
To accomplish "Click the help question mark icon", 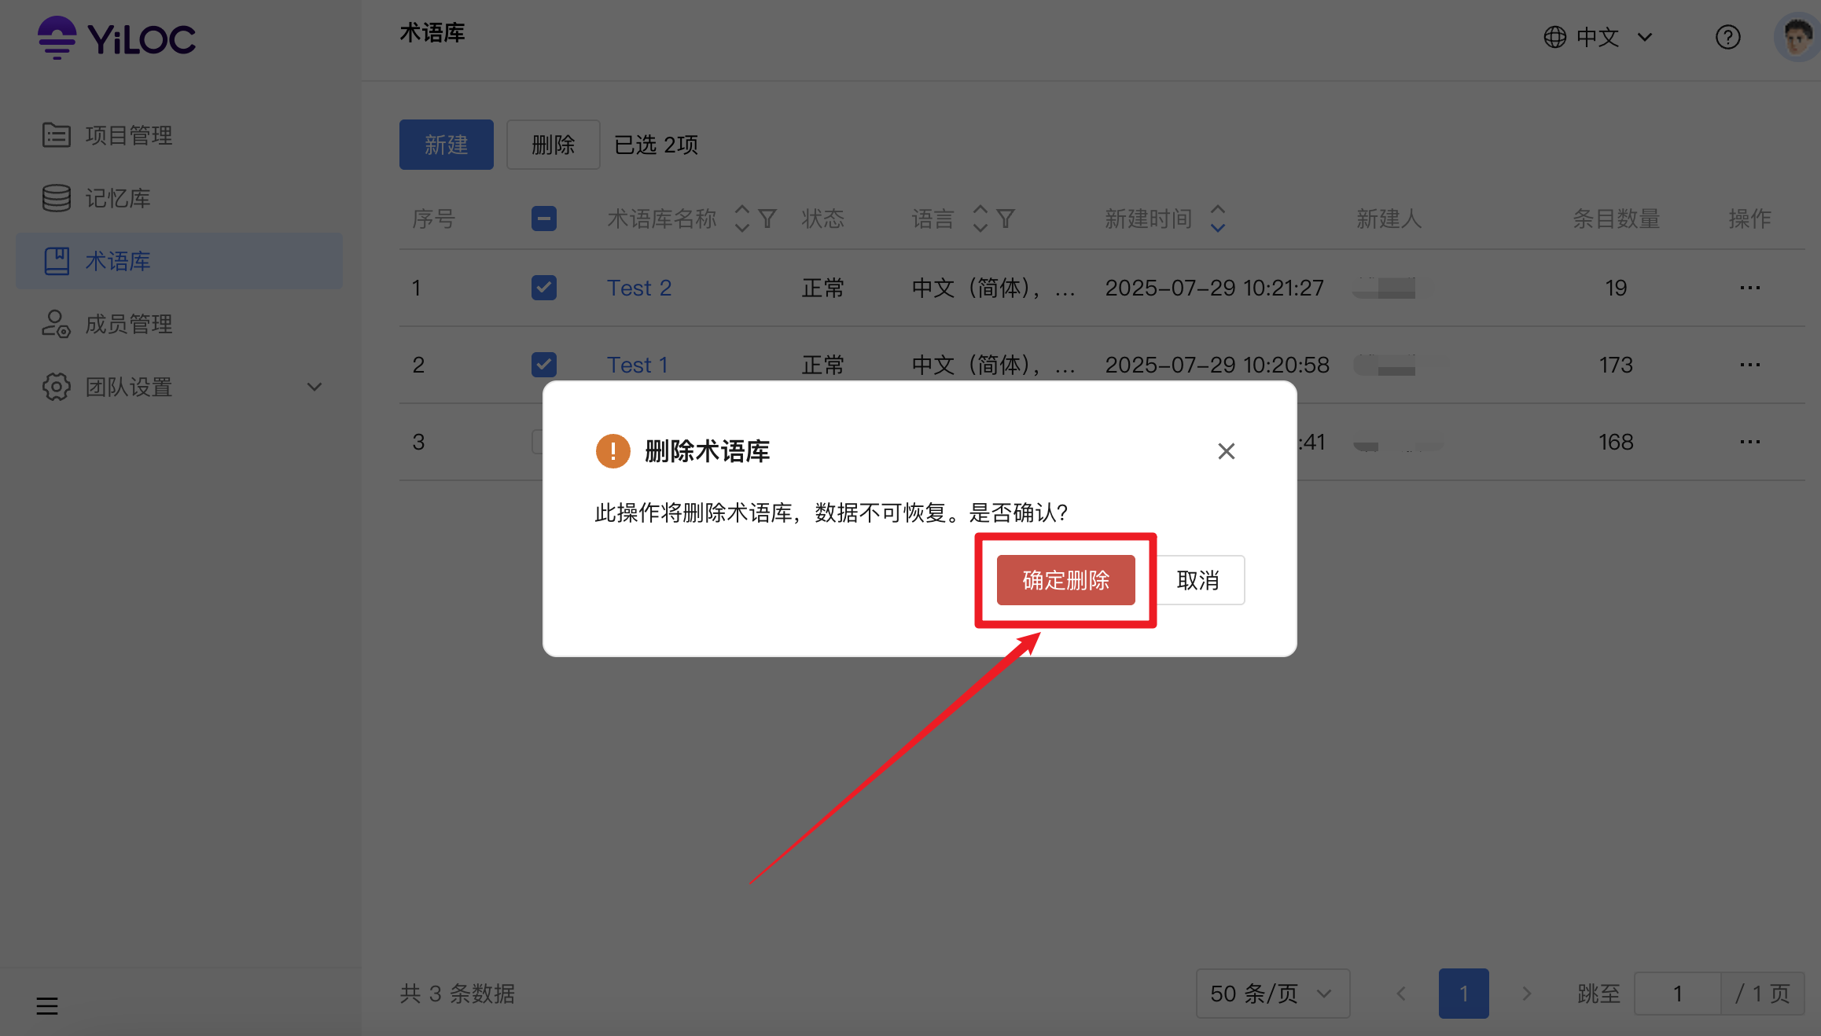I will [x=1727, y=37].
